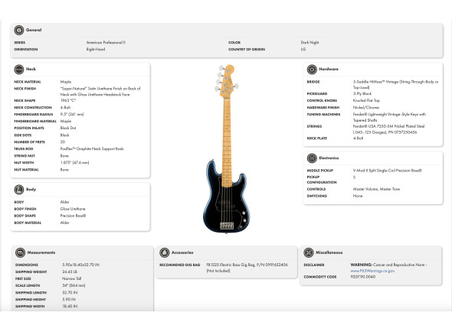
Task: Click the fret size value Narrow Tall
Action: pyautogui.click(x=72, y=278)
